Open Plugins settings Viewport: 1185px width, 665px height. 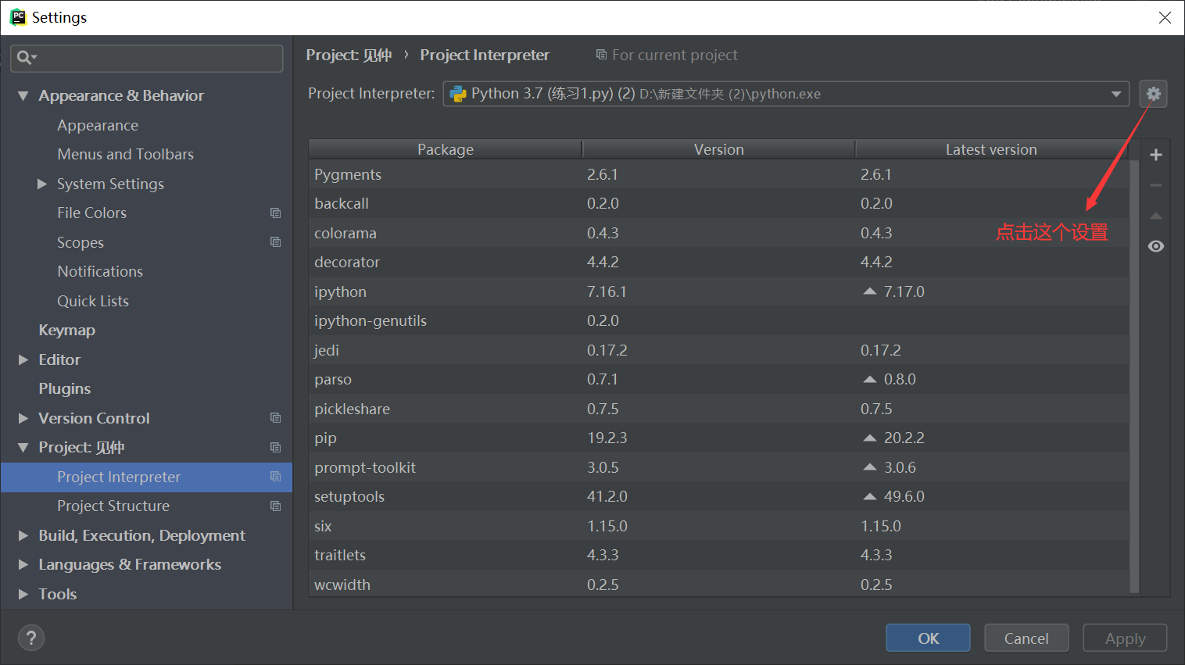pyautogui.click(x=65, y=388)
